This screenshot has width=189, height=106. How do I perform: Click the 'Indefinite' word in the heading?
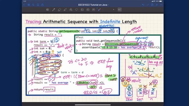pos(110,21)
